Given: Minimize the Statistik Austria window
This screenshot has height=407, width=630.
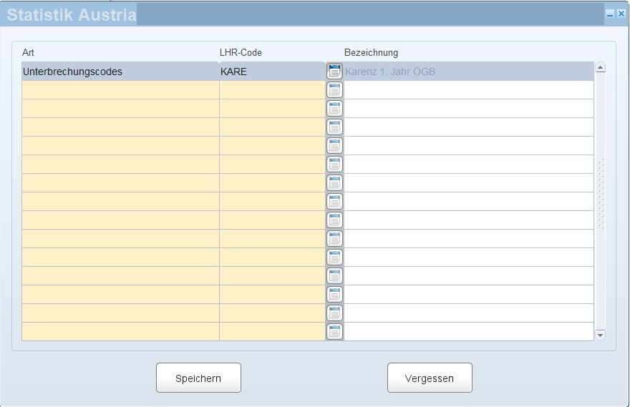Looking at the screenshot, I should (610, 14).
